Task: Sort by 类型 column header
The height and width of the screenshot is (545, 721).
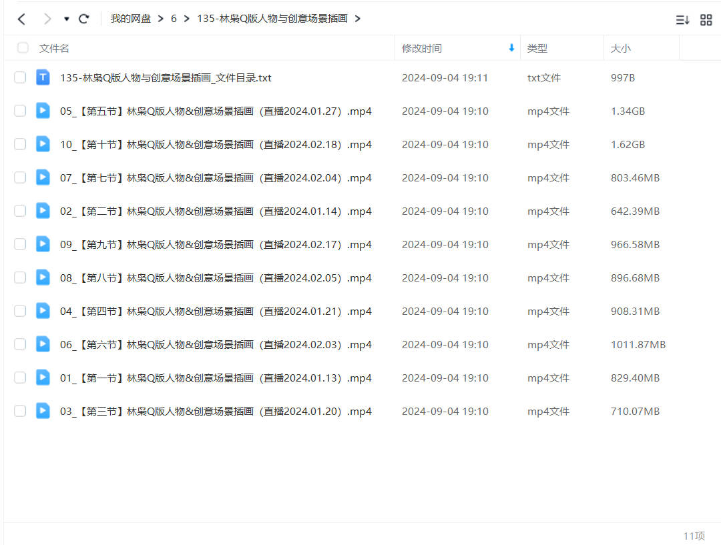Action: [537, 48]
